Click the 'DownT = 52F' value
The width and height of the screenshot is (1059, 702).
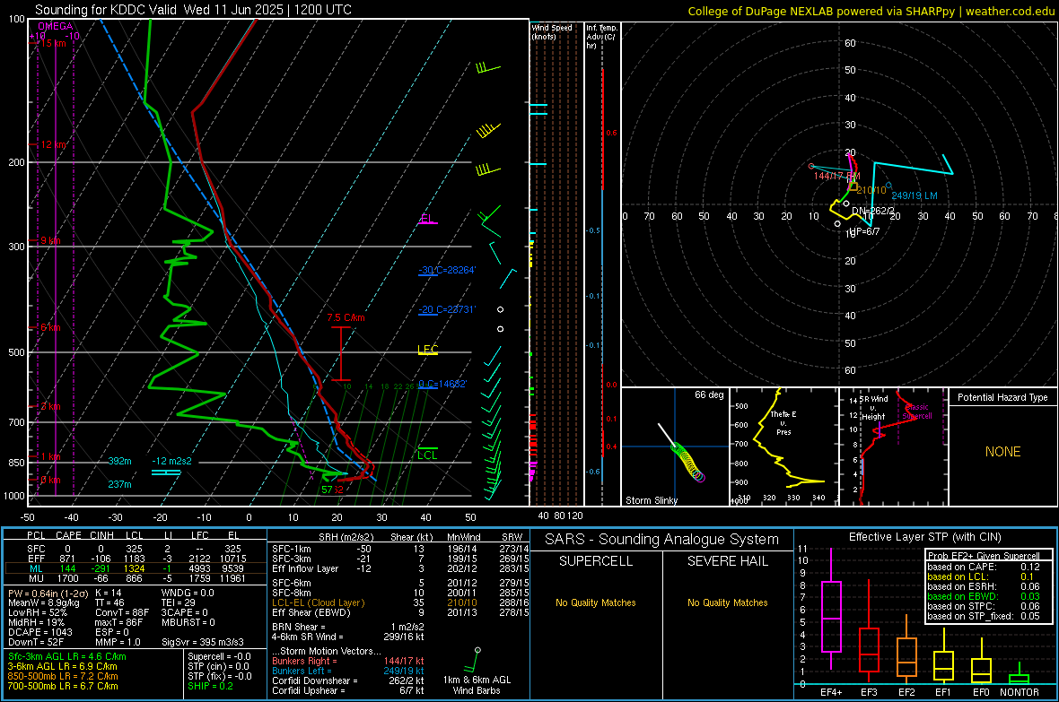[35, 642]
